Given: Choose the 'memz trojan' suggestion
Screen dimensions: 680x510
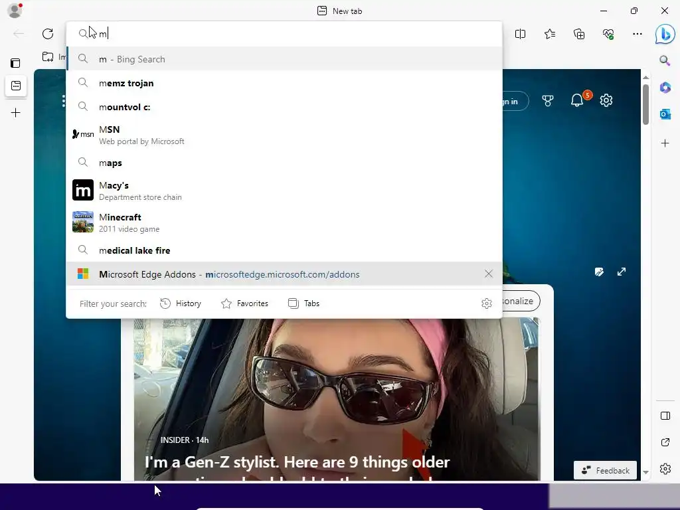Looking at the screenshot, I should click(284, 83).
